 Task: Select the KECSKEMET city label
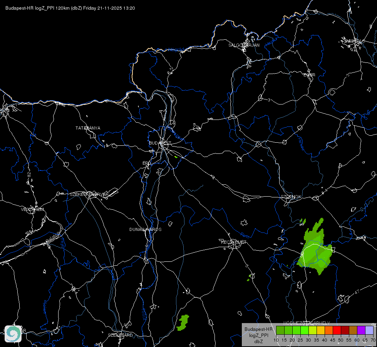(234, 242)
